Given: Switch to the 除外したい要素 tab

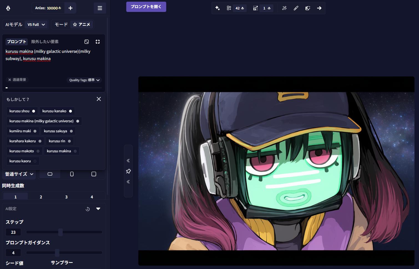Looking at the screenshot, I should 45,42.
